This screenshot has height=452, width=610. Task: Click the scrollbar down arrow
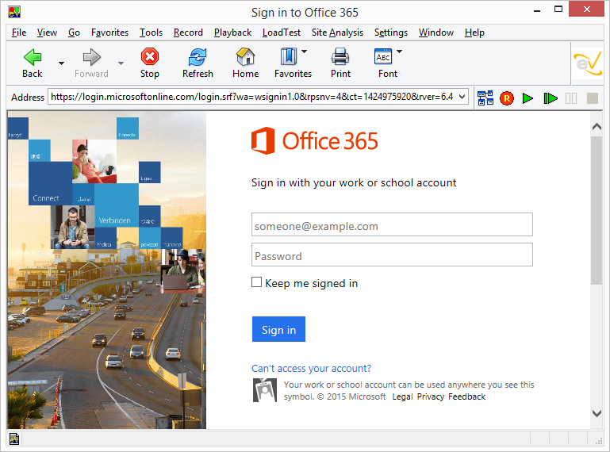[x=597, y=413]
